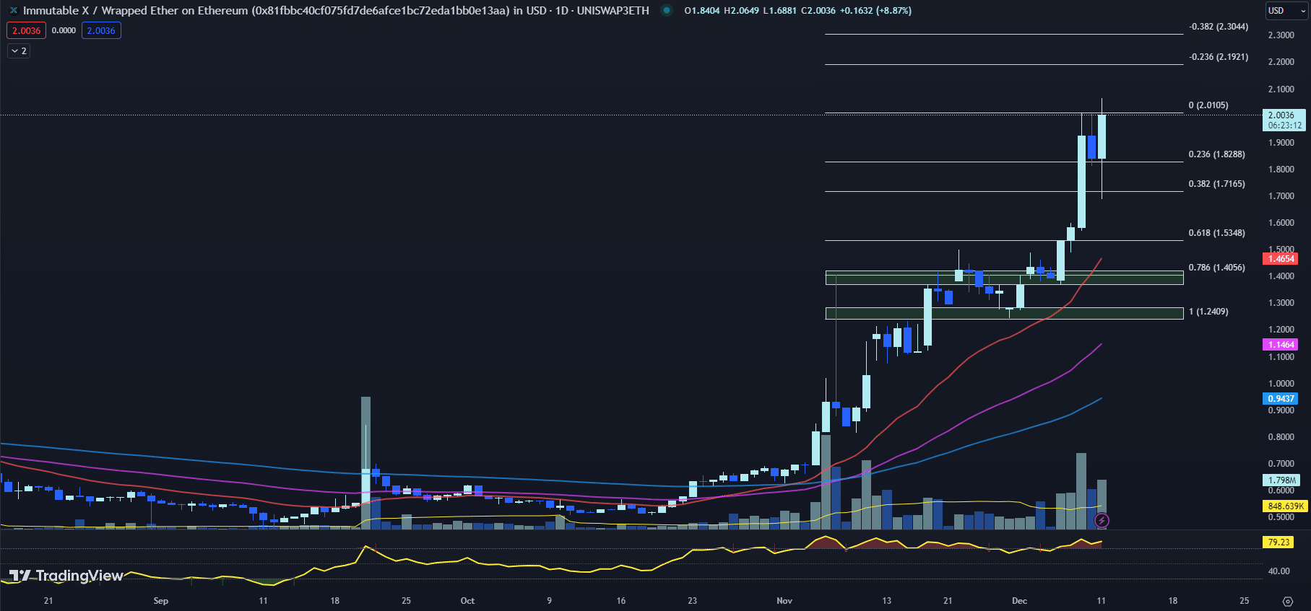Click the Nov marker on the time axis
This screenshot has width=1311, height=611.
click(x=784, y=601)
